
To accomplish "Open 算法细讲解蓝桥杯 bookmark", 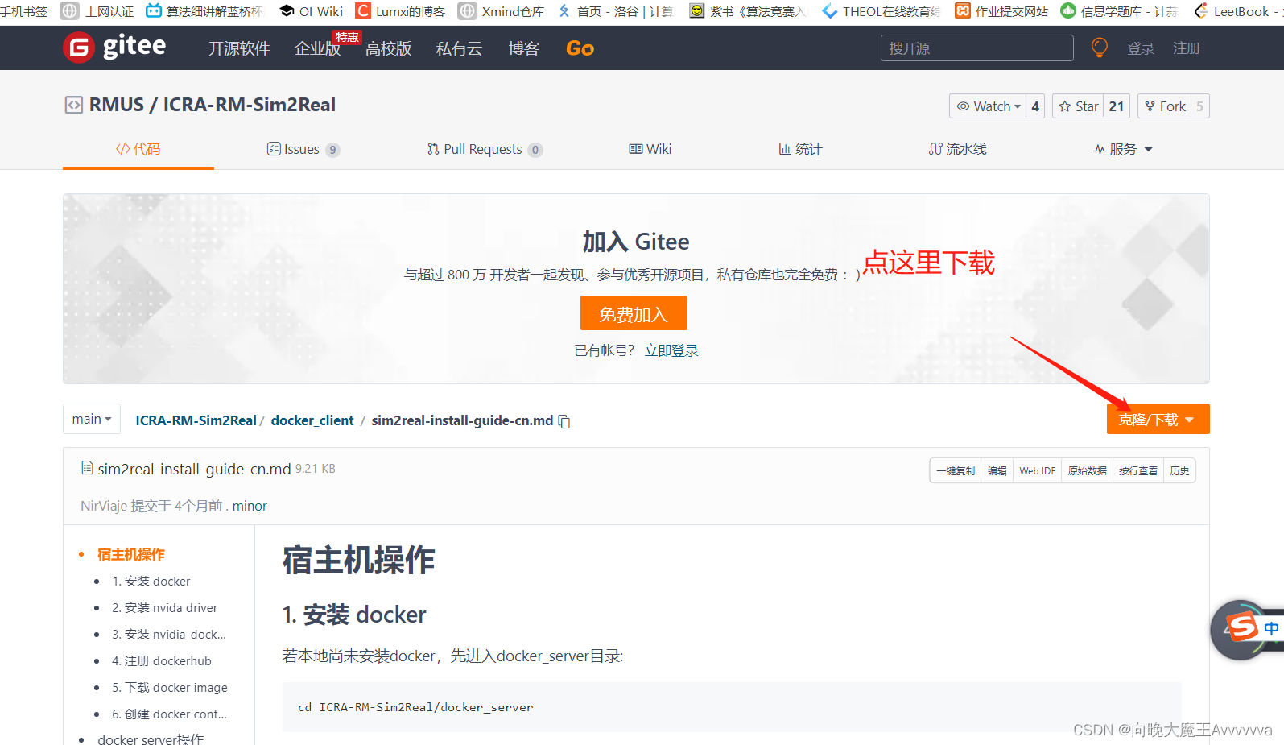I will click(204, 11).
